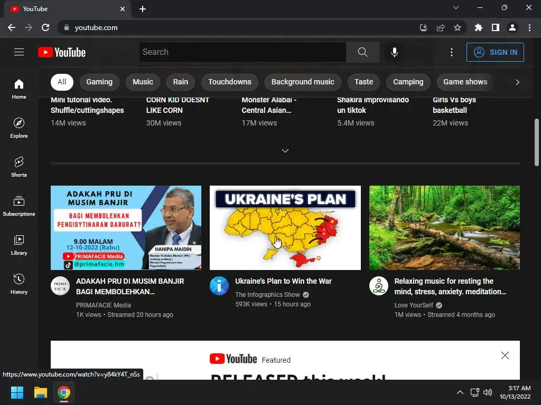Open Subscriptions in the sidebar

19,206
